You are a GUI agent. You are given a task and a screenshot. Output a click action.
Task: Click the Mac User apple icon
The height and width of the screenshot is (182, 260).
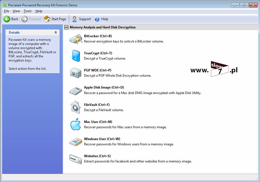point(76,124)
